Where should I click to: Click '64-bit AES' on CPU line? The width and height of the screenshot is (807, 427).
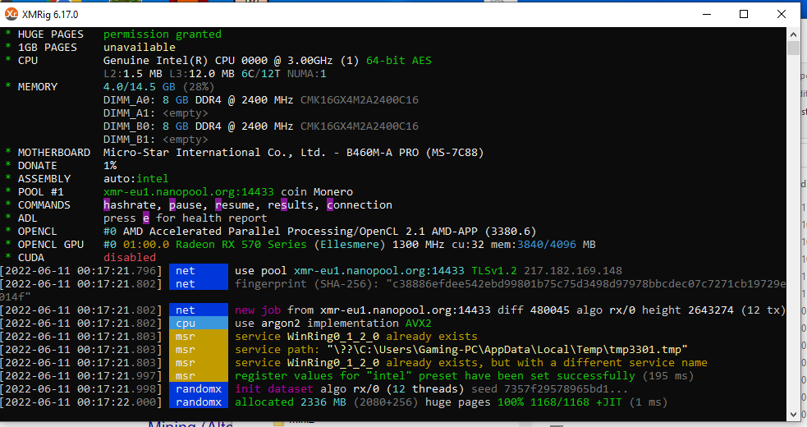(399, 61)
